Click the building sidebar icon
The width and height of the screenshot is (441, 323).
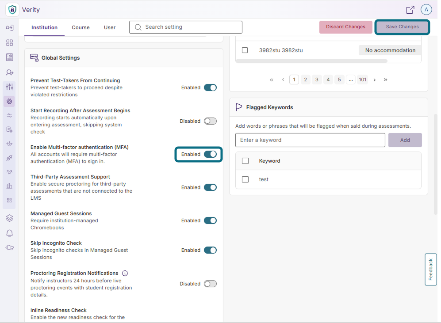[x=9, y=186]
